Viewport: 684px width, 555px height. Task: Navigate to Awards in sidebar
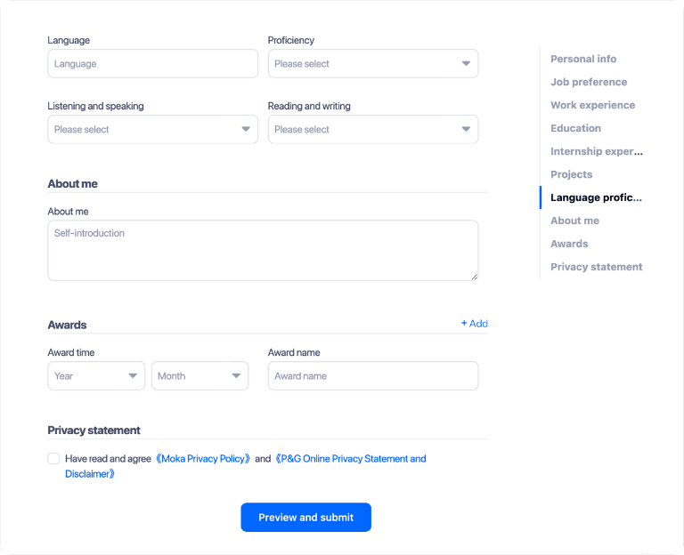click(569, 244)
